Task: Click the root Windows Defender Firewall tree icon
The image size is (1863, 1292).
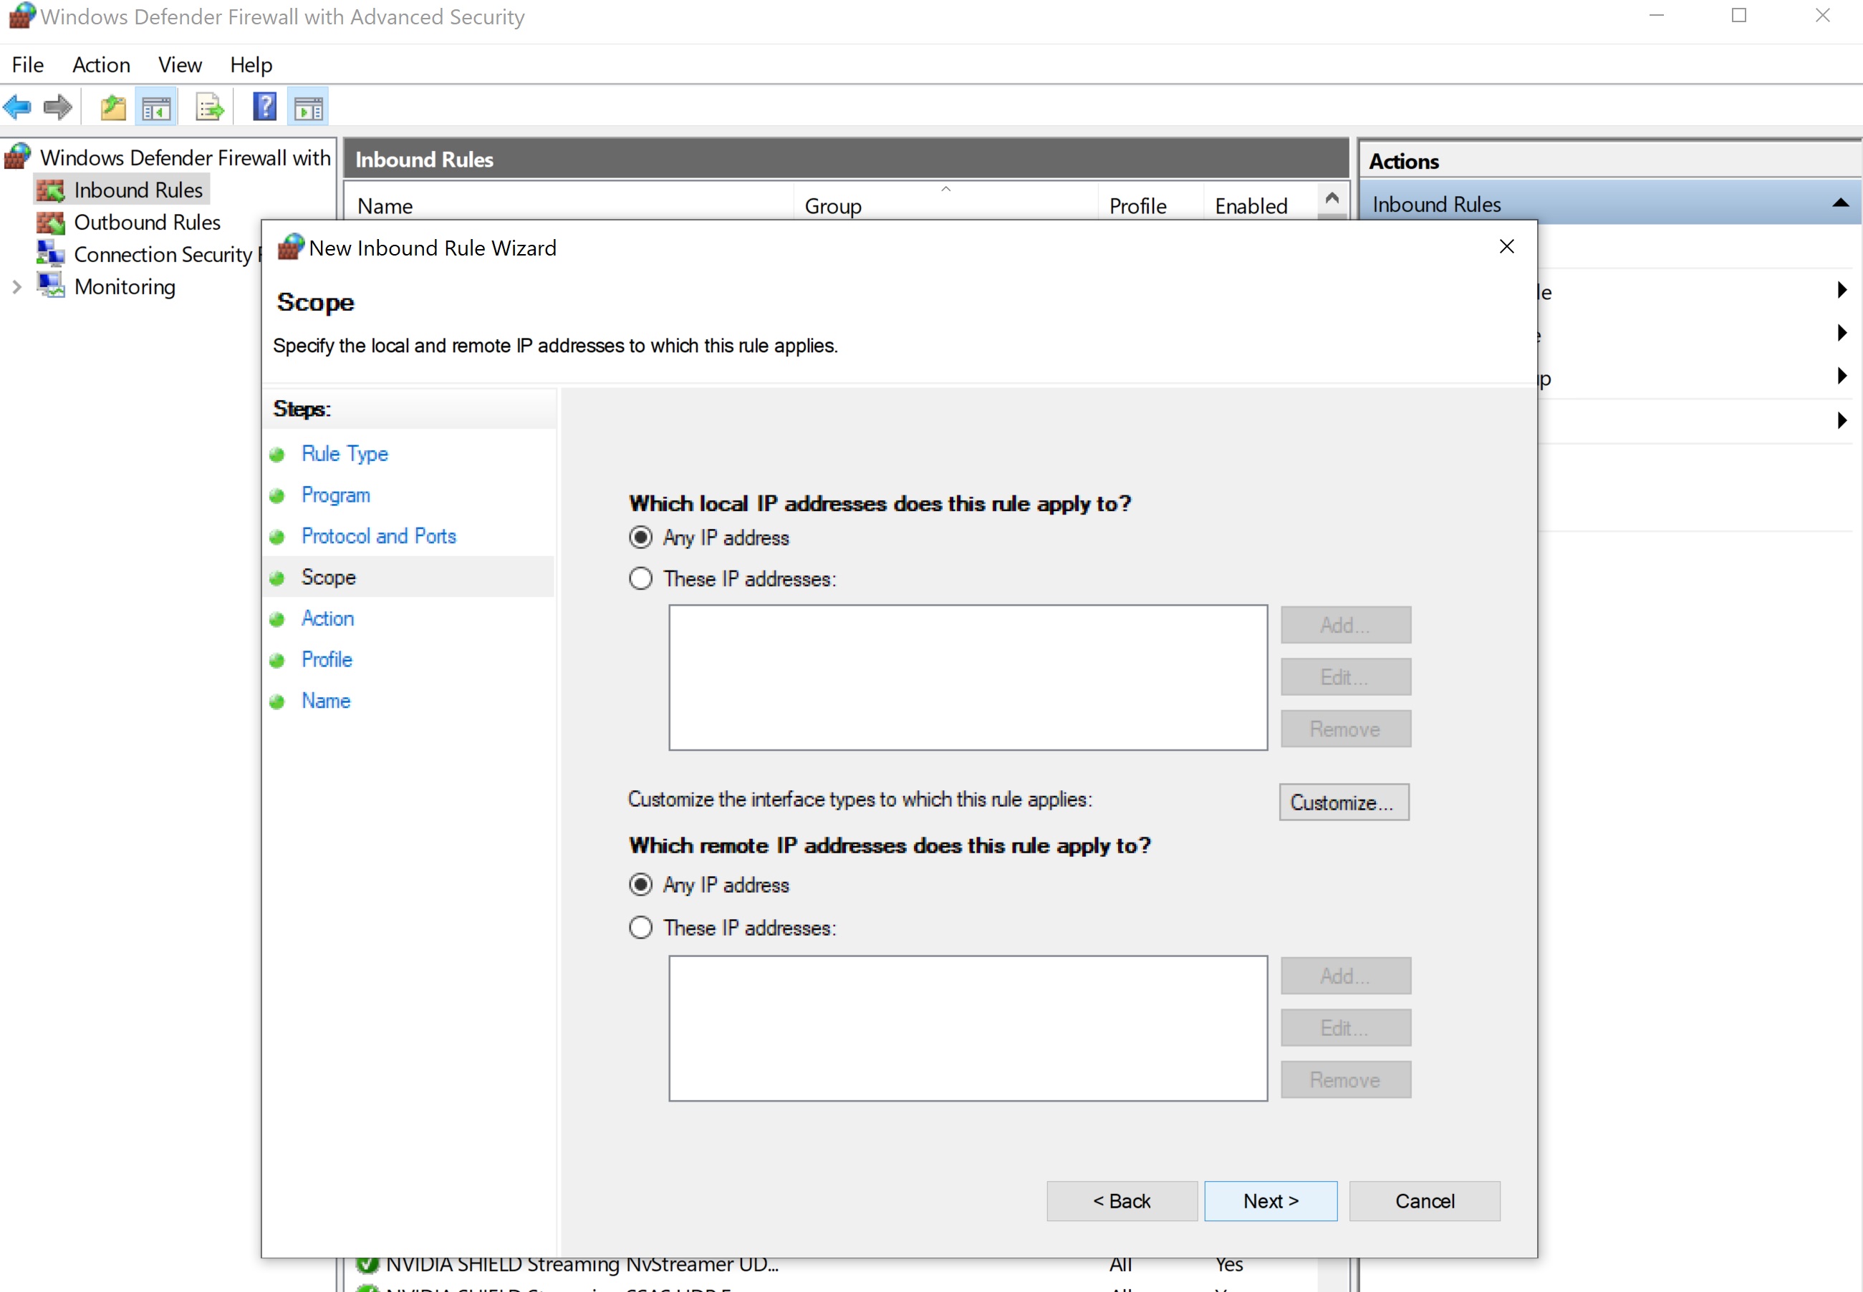Action: click(x=18, y=156)
